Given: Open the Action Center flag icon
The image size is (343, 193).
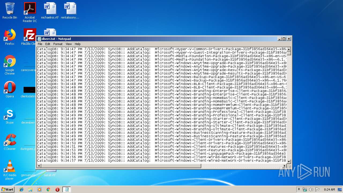Looking at the screenshot, I should (x=318, y=190).
